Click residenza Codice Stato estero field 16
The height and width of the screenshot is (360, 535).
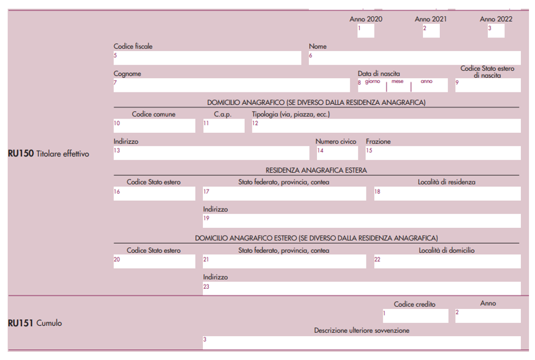154,194
